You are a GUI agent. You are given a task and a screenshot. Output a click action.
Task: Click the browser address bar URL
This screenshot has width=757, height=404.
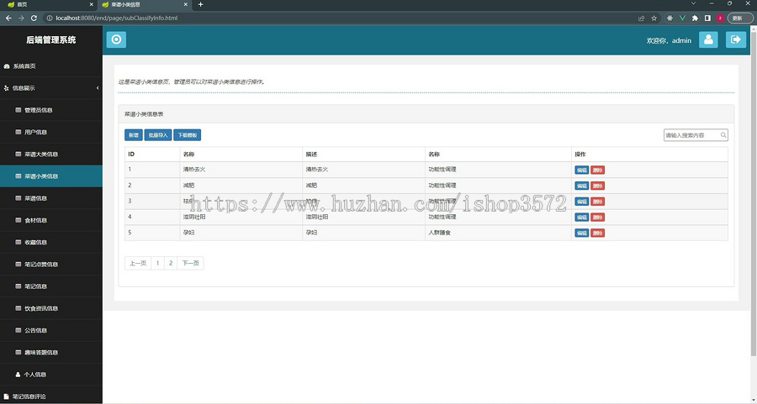[116, 18]
